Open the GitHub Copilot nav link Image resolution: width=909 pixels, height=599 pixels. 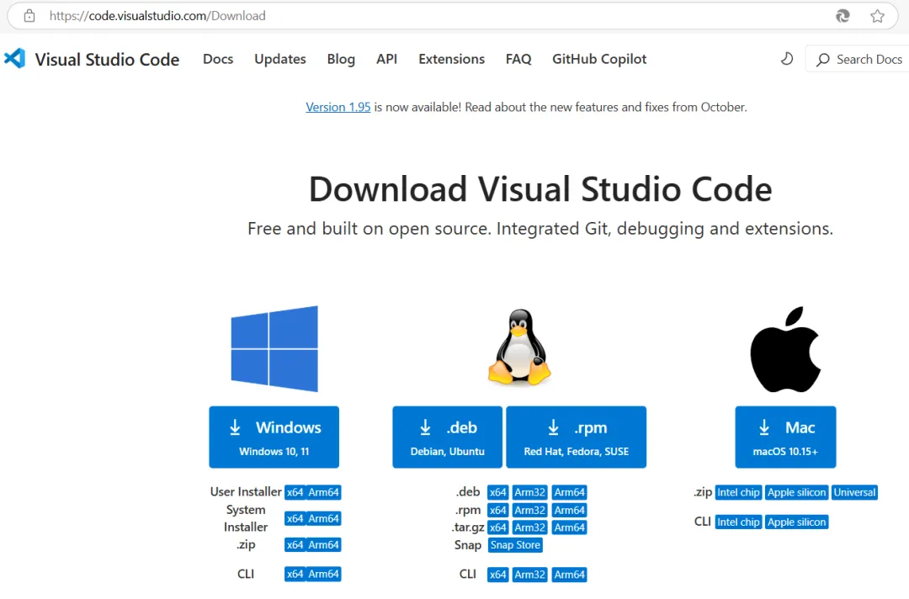click(x=599, y=59)
